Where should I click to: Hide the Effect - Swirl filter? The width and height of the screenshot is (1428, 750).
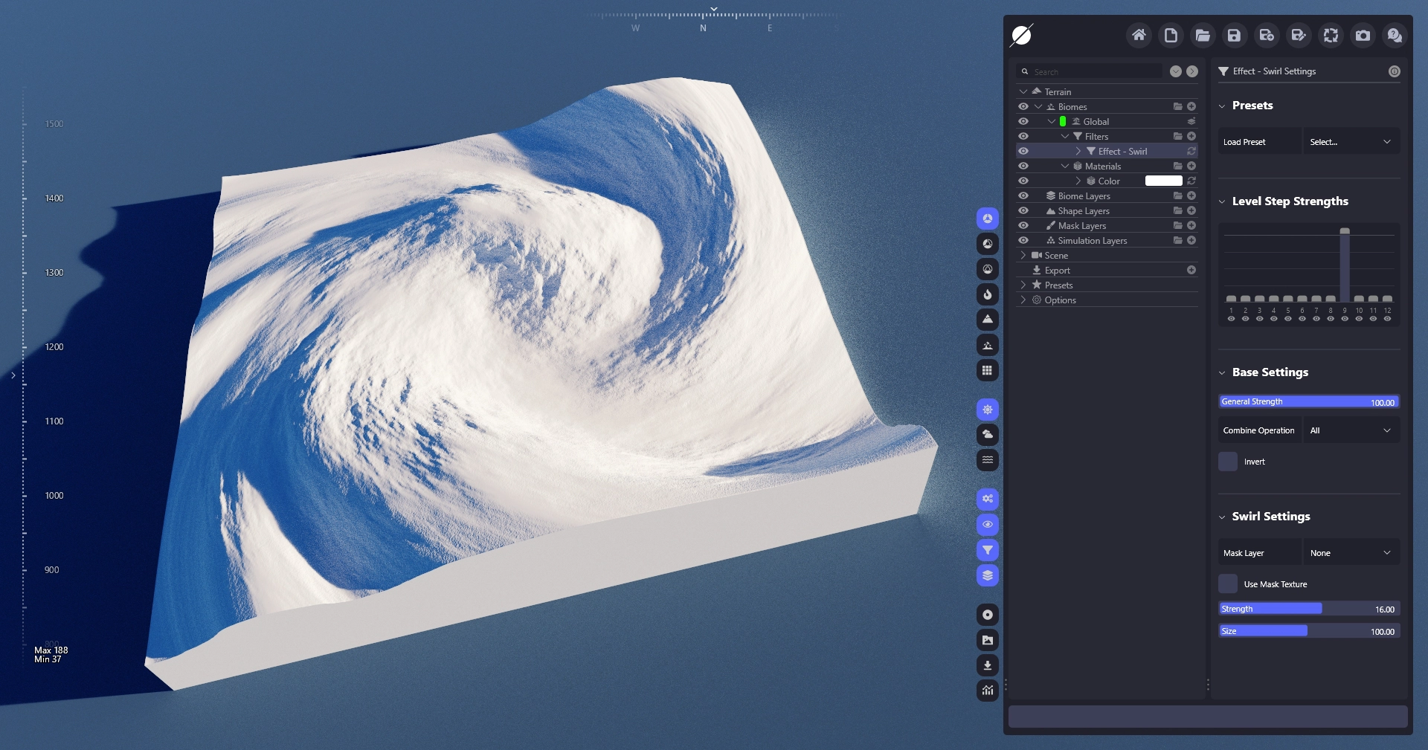tap(1023, 151)
